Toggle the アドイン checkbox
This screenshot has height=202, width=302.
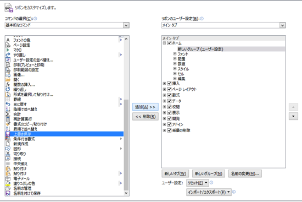pos(169,124)
